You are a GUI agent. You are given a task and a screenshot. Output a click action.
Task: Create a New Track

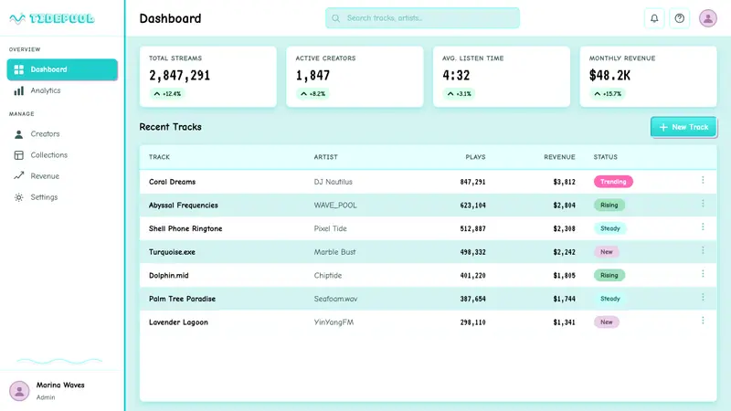pos(683,127)
